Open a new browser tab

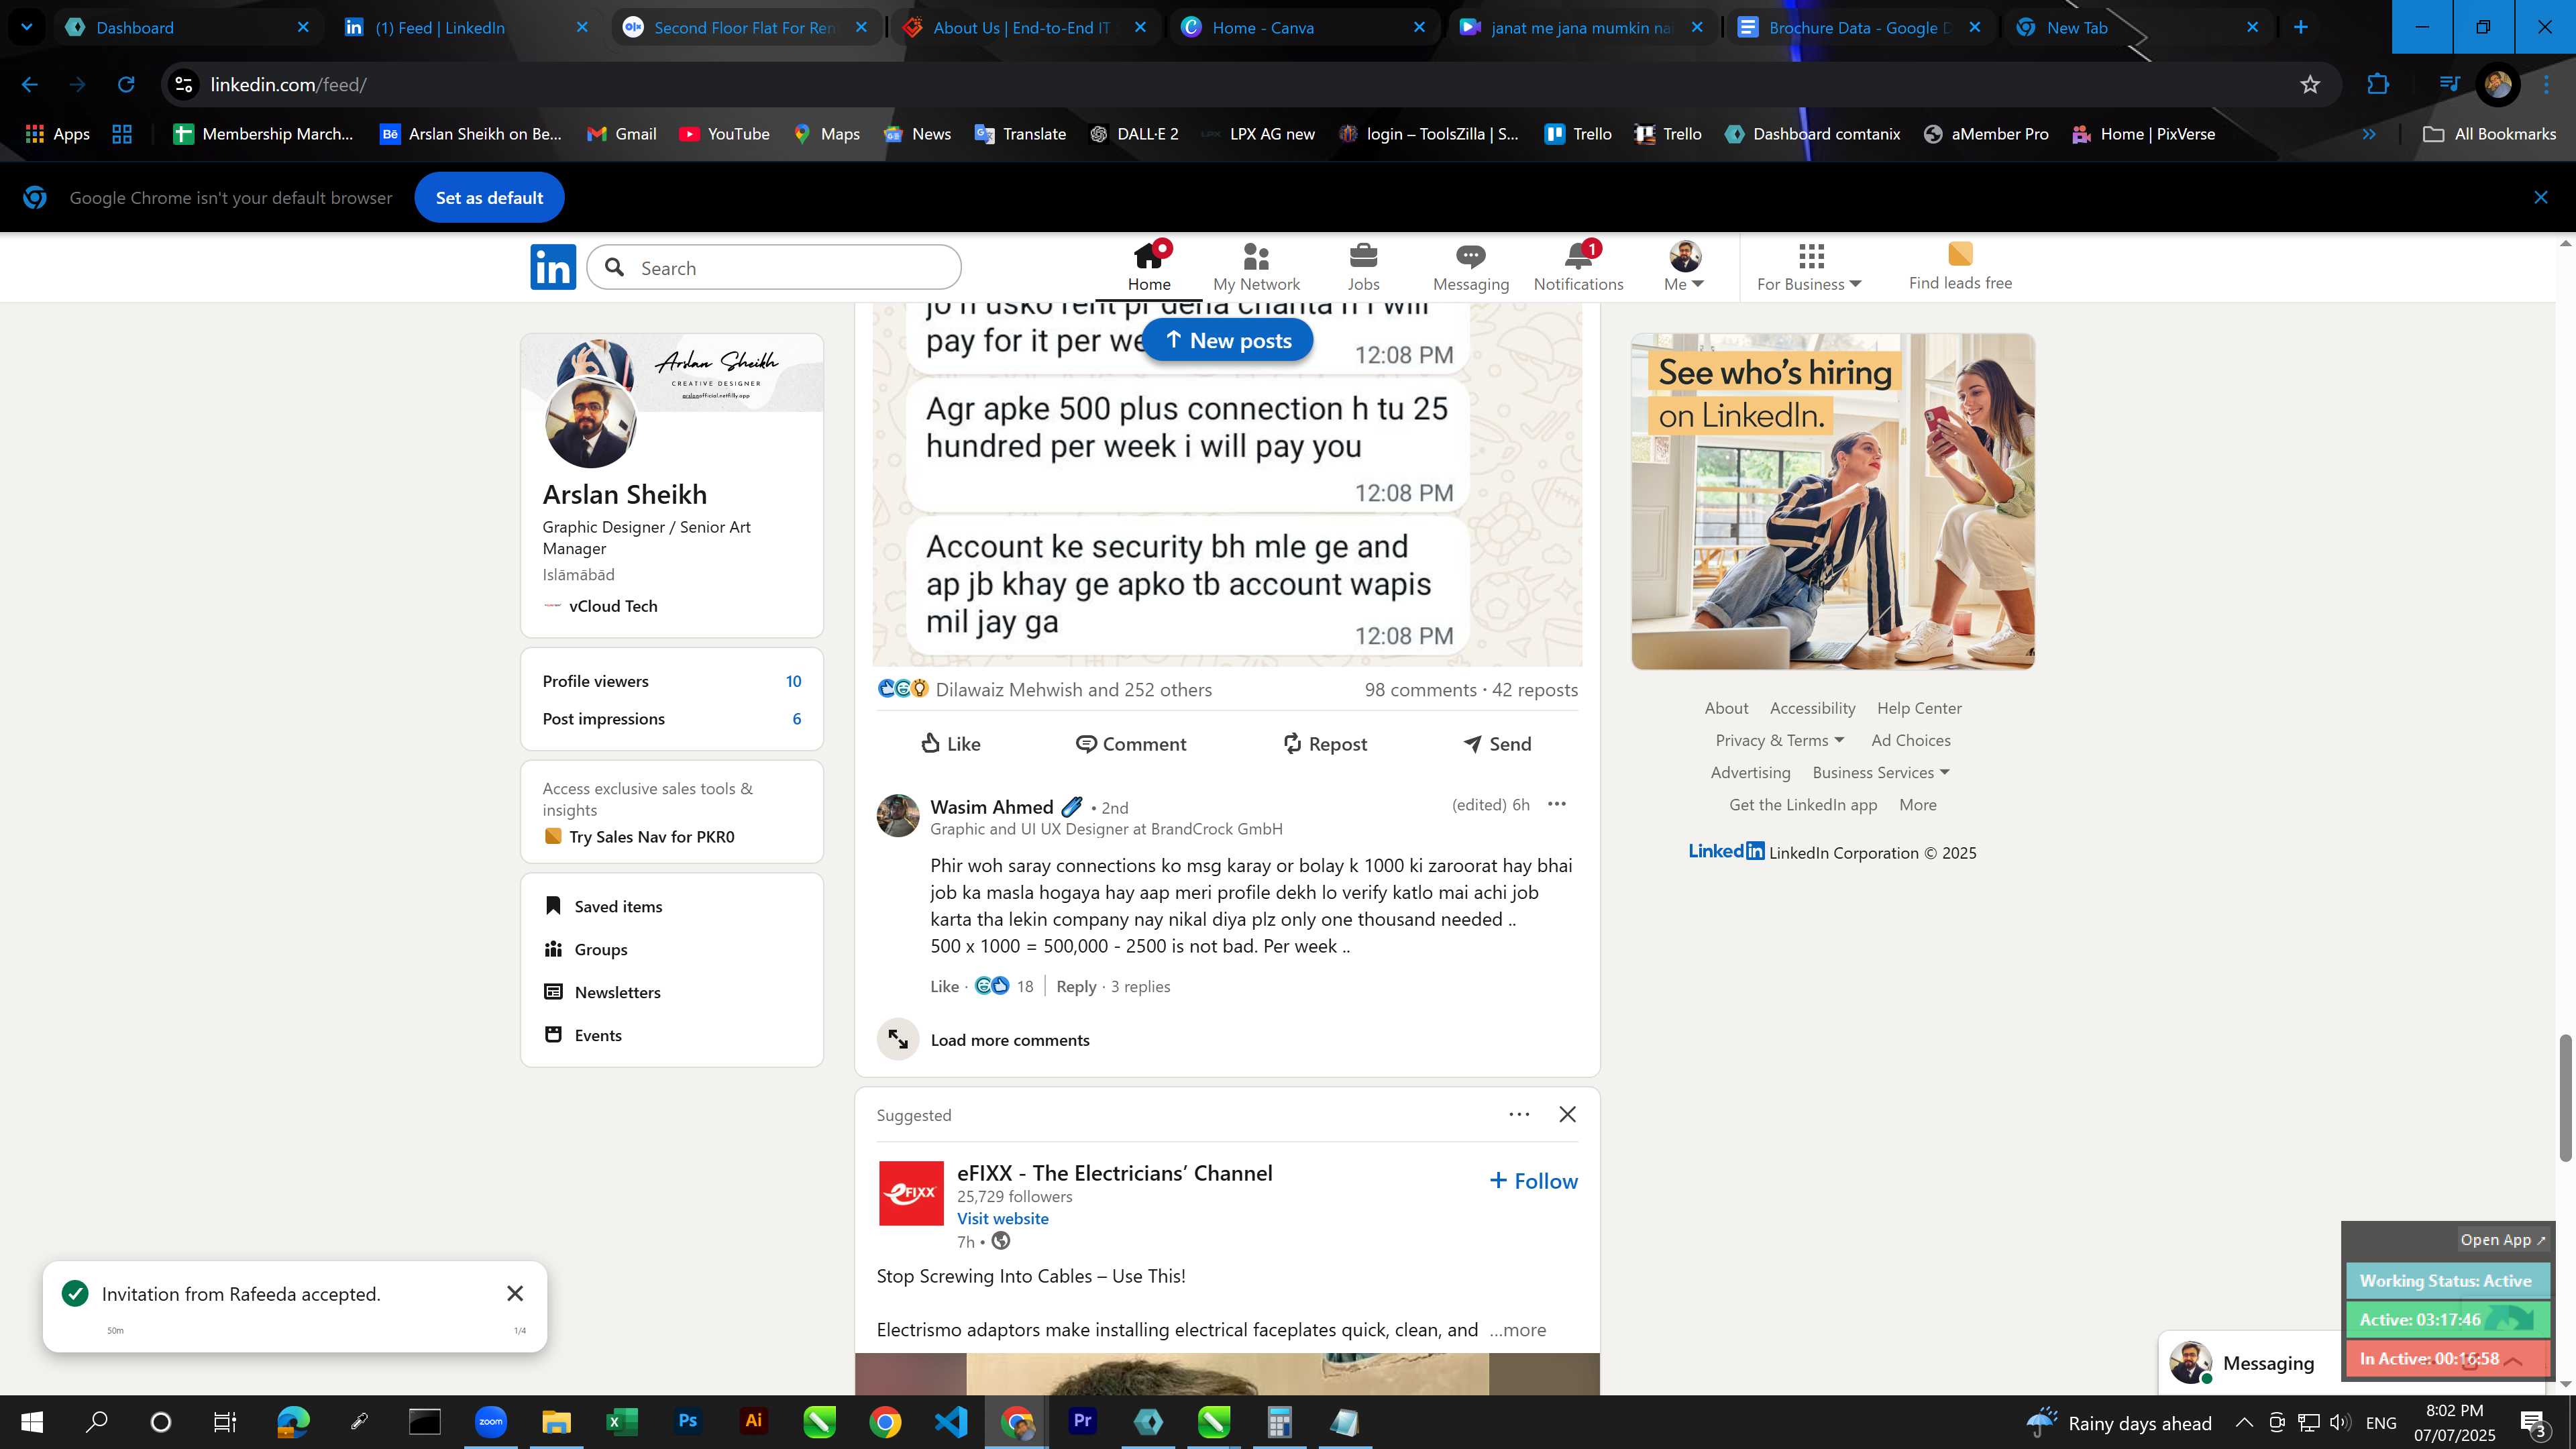coord(2300,28)
